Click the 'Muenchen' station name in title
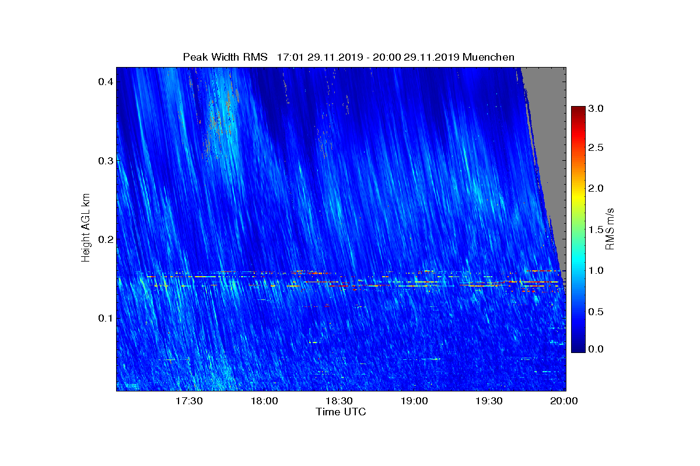This screenshot has height=466, width=700. click(x=488, y=57)
